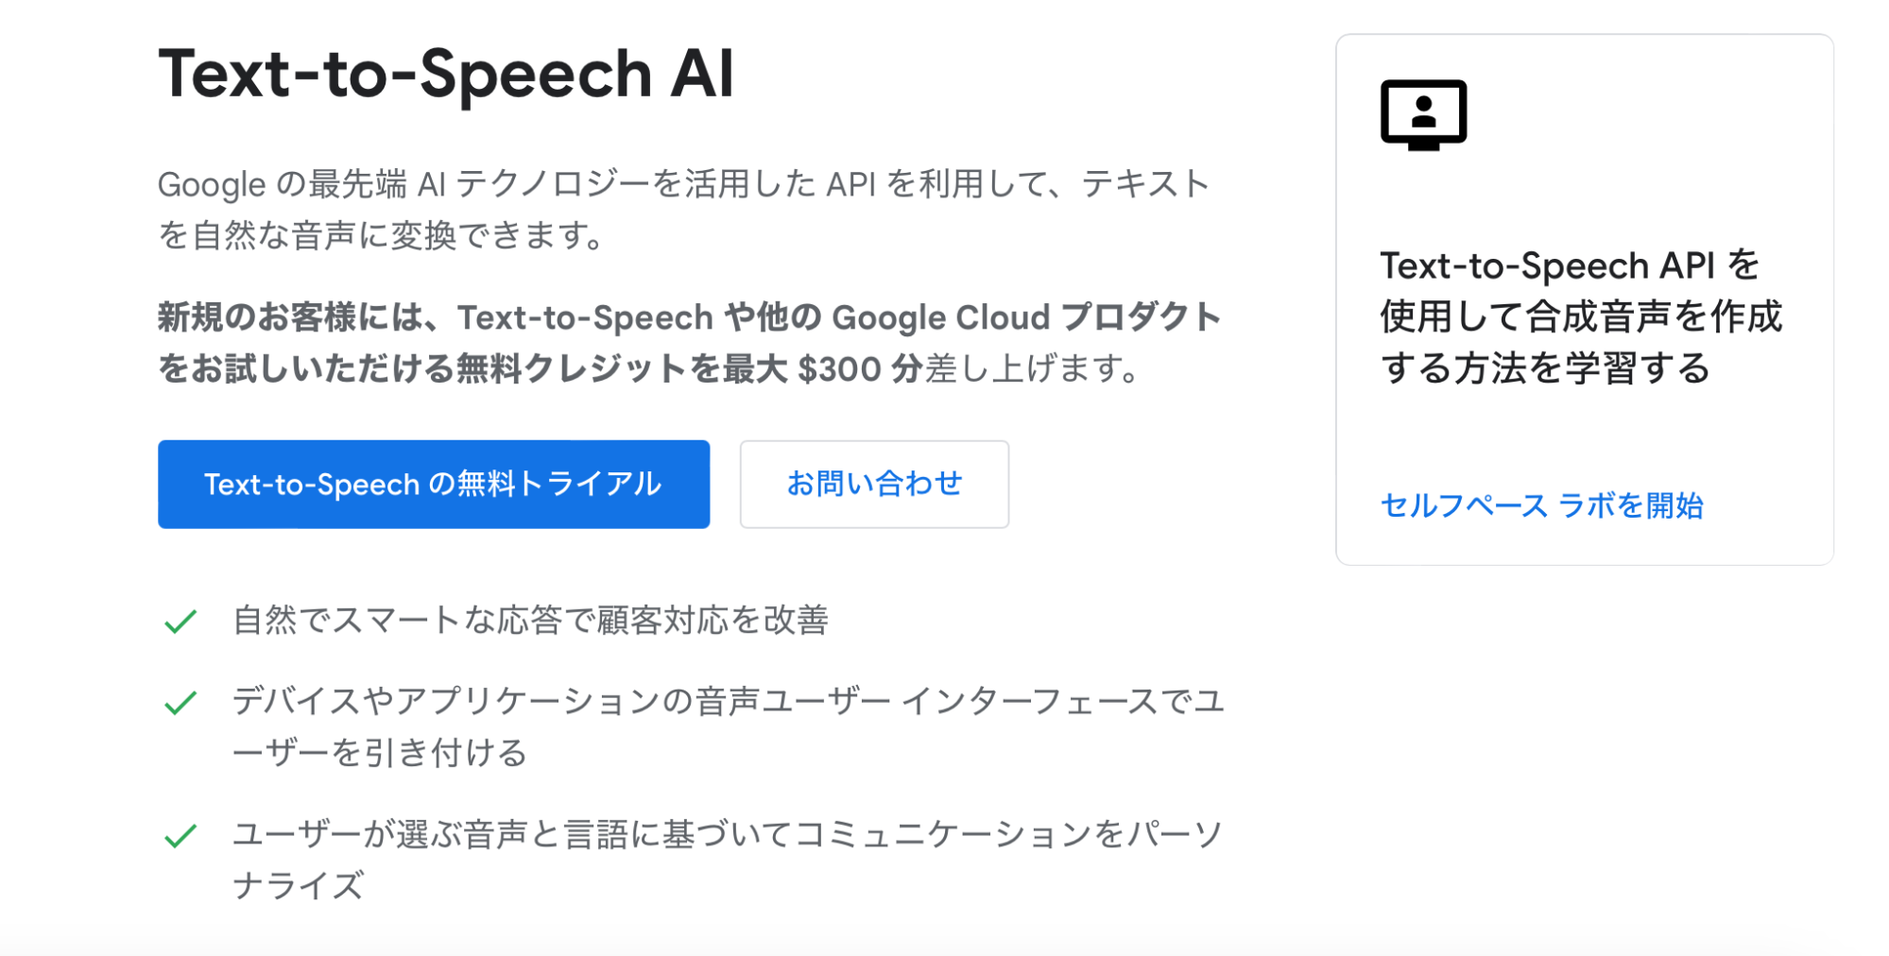The height and width of the screenshot is (956, 1889).
Task: Click the $300 credit amount text
Action: click(839, 369)
